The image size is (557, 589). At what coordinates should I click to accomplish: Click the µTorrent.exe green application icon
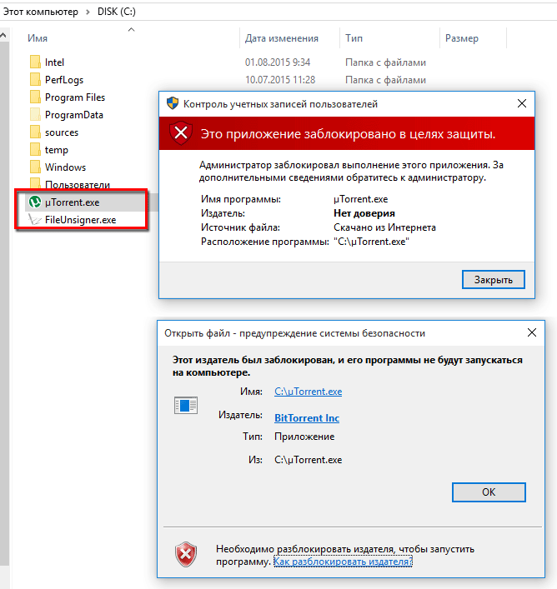coord(35,202)
